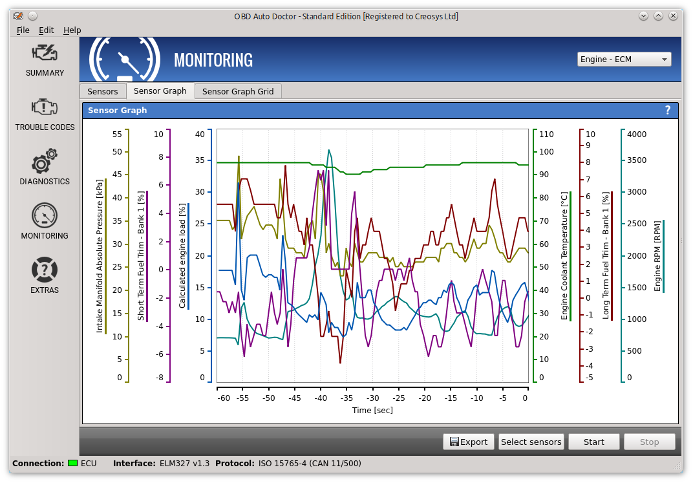Select the Sensor Graph tab
The height and width of the screenshot is (483, 693).
coord(160,91)
